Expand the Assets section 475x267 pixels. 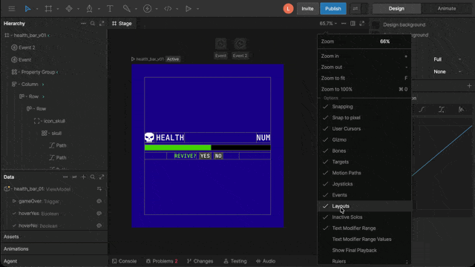tap(54, 237)
